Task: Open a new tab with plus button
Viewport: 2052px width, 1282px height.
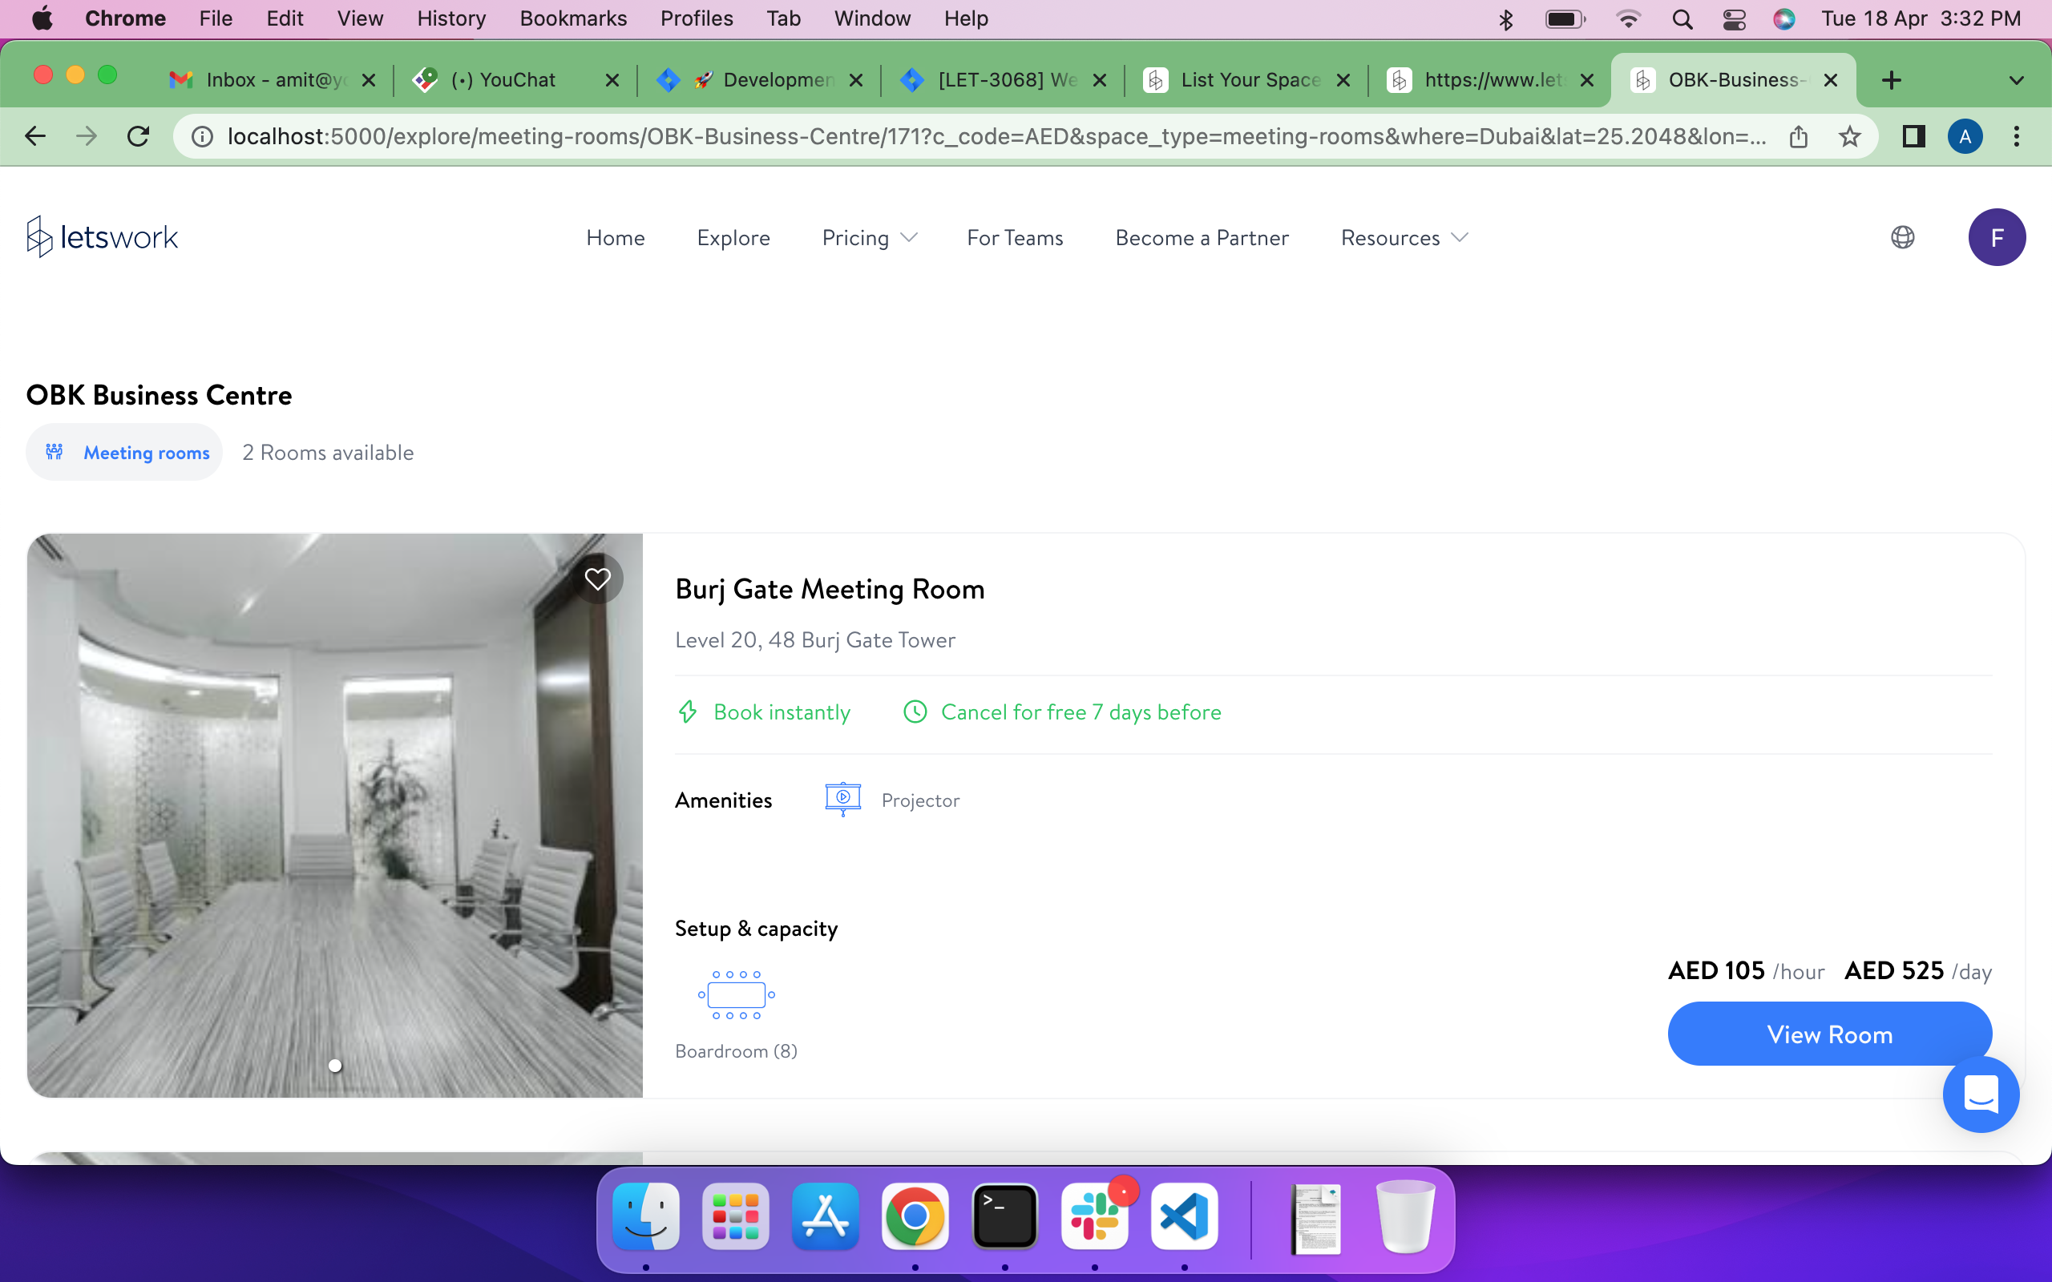Action: coord(1891,79)
